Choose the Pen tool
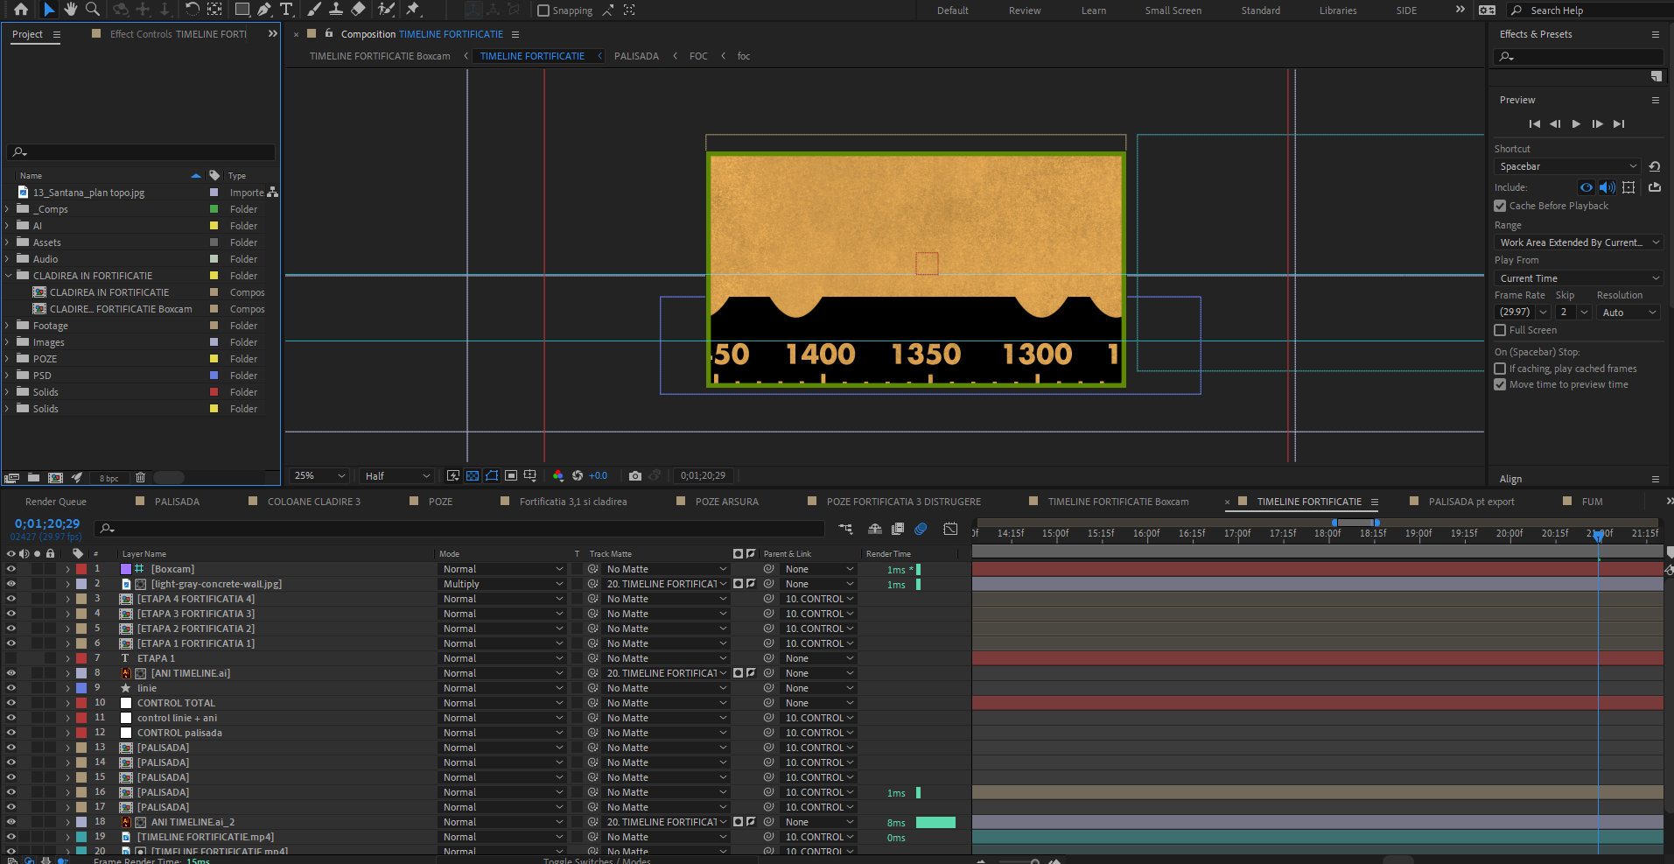The image size is (1674, 864). click(x=264, y=10)
